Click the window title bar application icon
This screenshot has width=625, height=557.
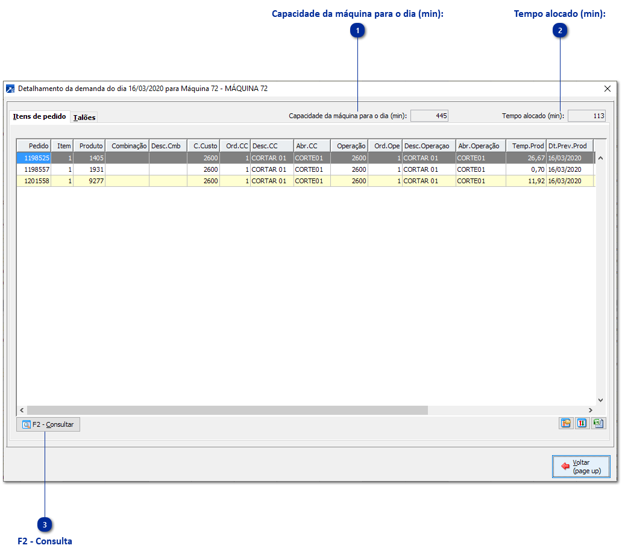tap(10, 89)
